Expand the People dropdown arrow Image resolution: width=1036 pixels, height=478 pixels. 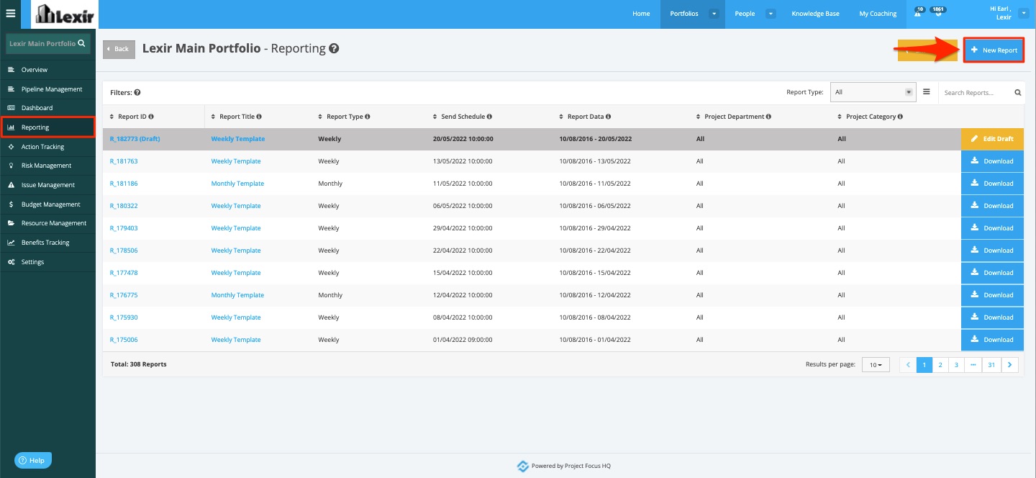pyautogui.click(x=771, y=14)
